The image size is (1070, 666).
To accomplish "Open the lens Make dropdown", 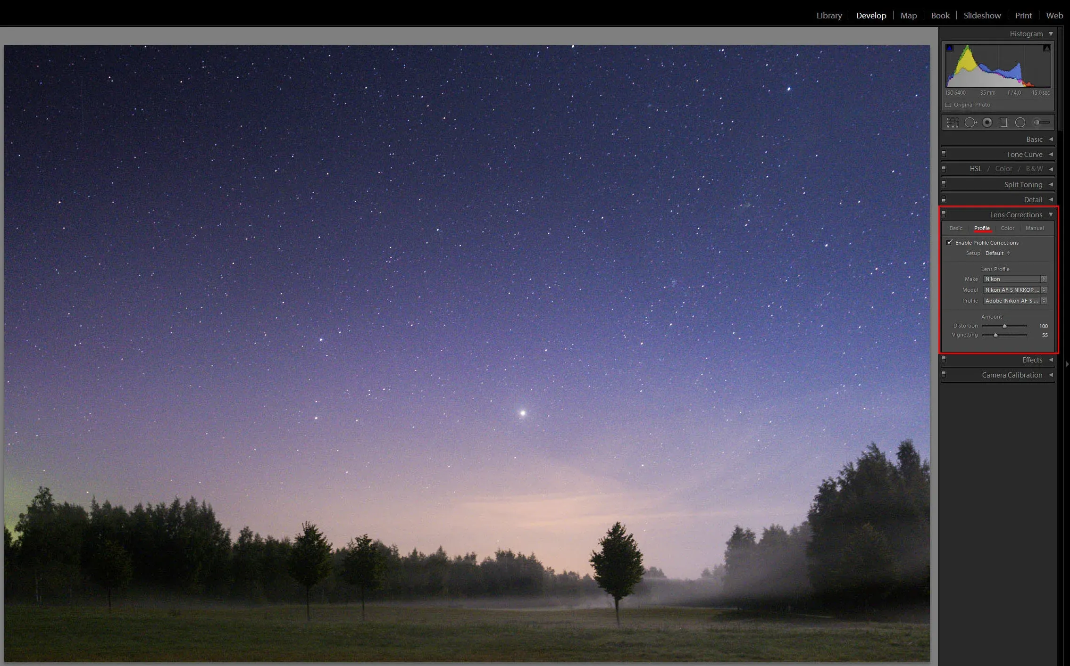I will 1015,279.
